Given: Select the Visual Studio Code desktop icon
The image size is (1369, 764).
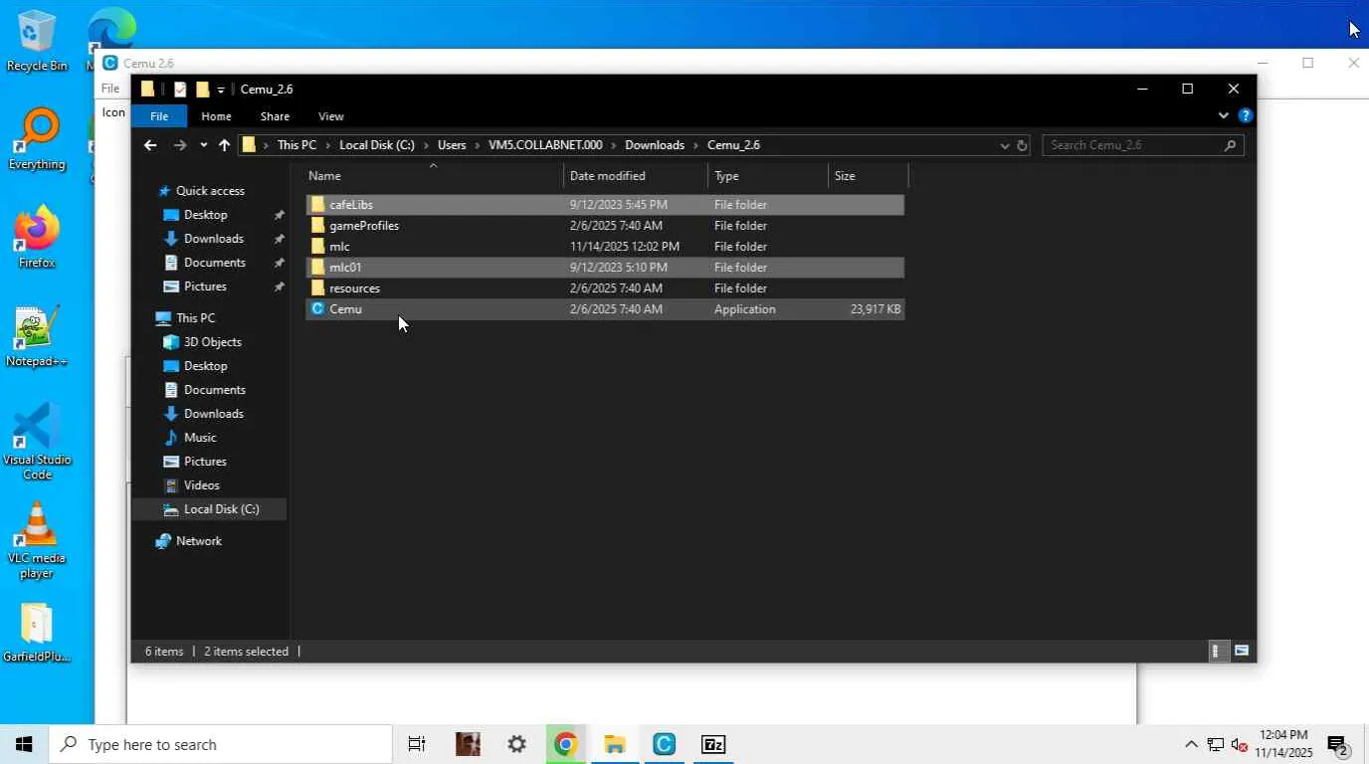Looking at the screenshot, I should coord(37,442).
